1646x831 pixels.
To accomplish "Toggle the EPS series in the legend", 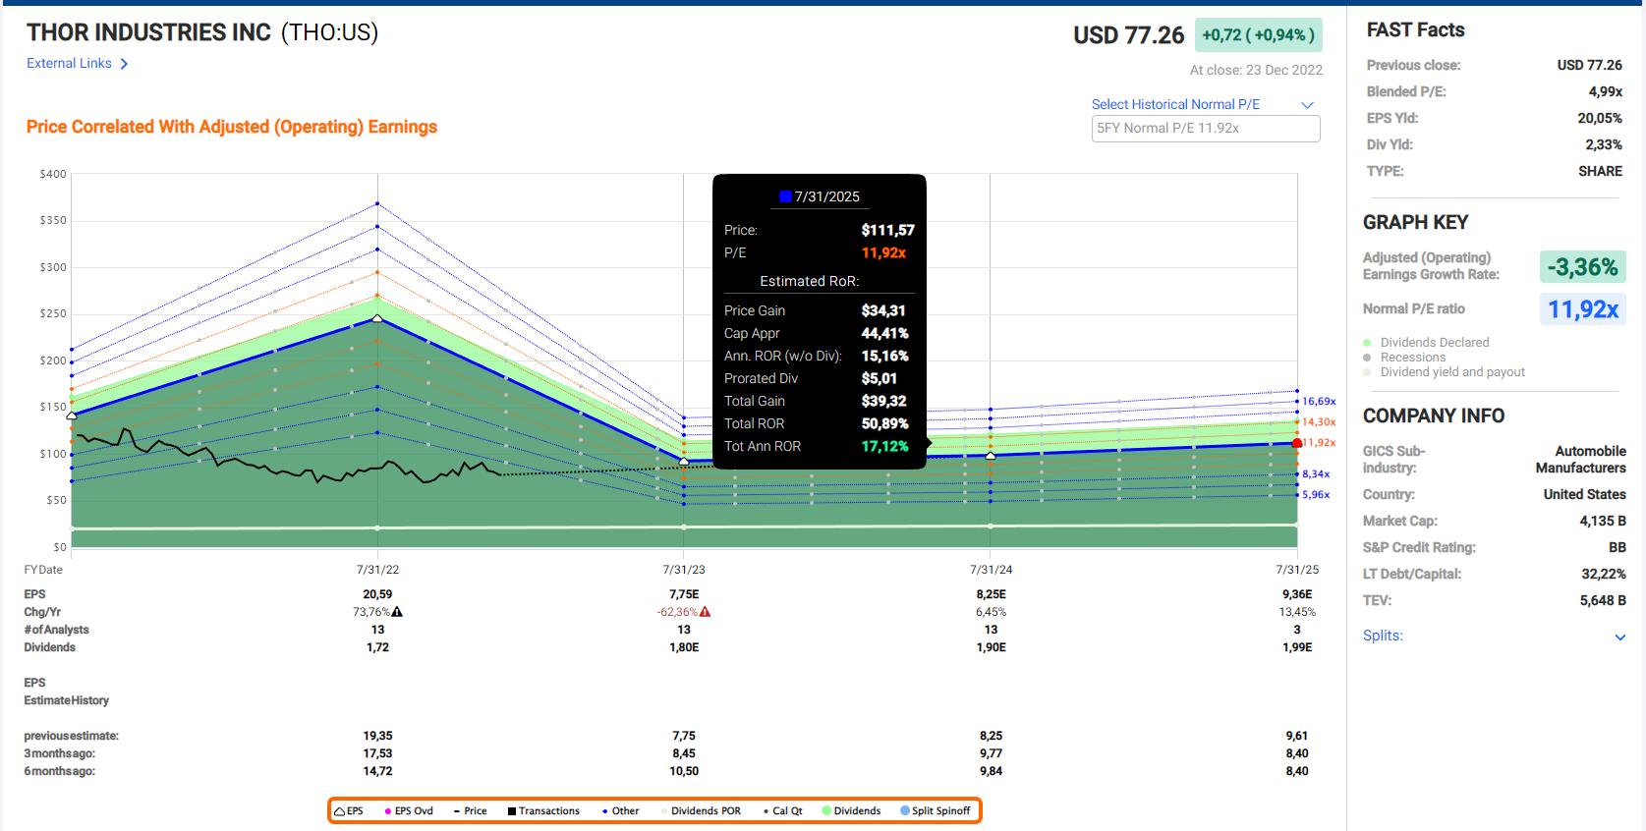I will [349, 811].
